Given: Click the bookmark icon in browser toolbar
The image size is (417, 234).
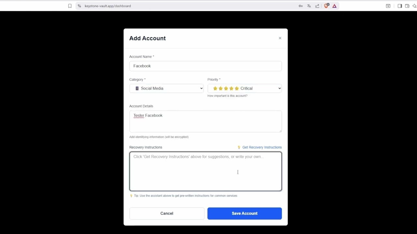Looking at the screenshot, I should point(70,6).
